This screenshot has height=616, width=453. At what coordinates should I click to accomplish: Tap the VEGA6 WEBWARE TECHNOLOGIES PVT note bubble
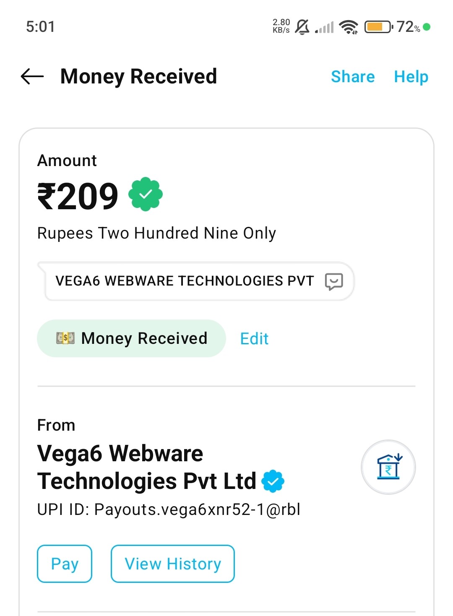(185, 281)
